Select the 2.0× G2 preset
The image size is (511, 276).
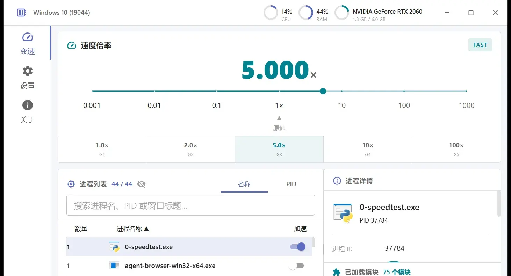[x=190, y=149]
